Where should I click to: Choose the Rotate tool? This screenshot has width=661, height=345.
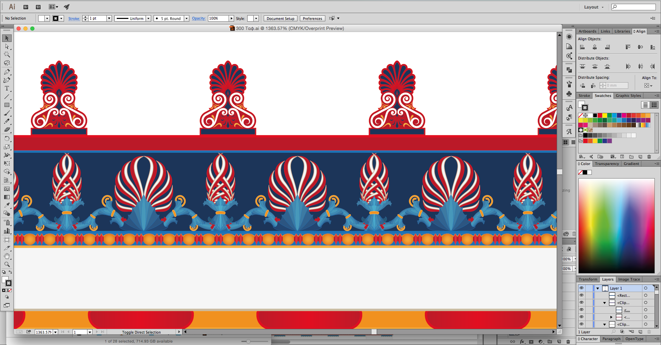click(7, 139)
